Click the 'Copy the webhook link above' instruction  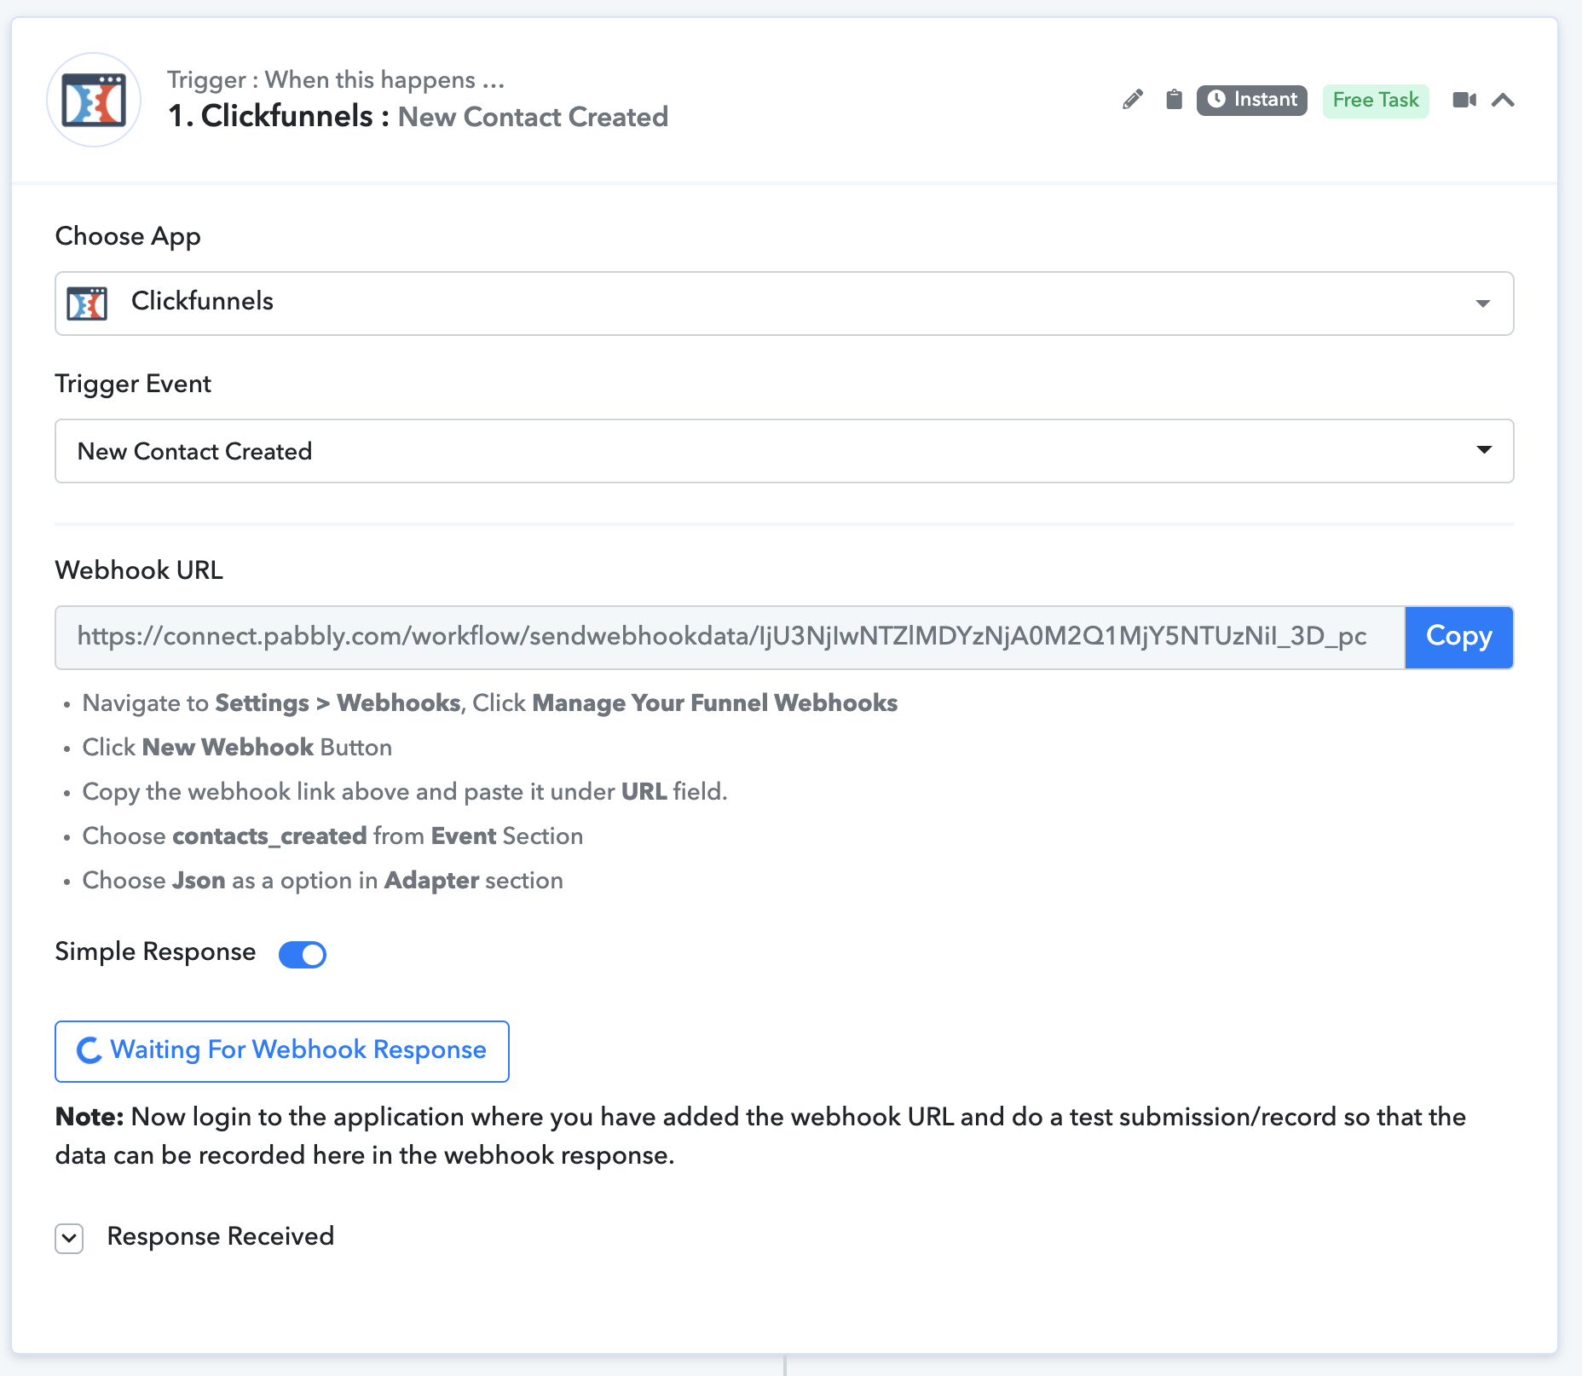(x=405, y=791)
